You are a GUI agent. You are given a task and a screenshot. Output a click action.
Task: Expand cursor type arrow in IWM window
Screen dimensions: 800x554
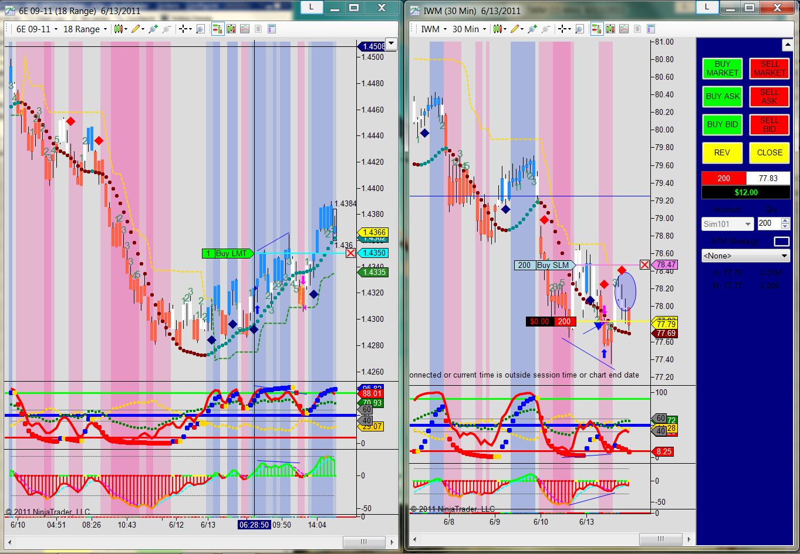tap(569, 29)
